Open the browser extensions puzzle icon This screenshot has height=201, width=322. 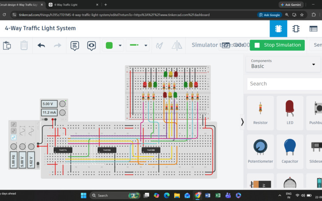pyautogui.click(x=314, y=15)
